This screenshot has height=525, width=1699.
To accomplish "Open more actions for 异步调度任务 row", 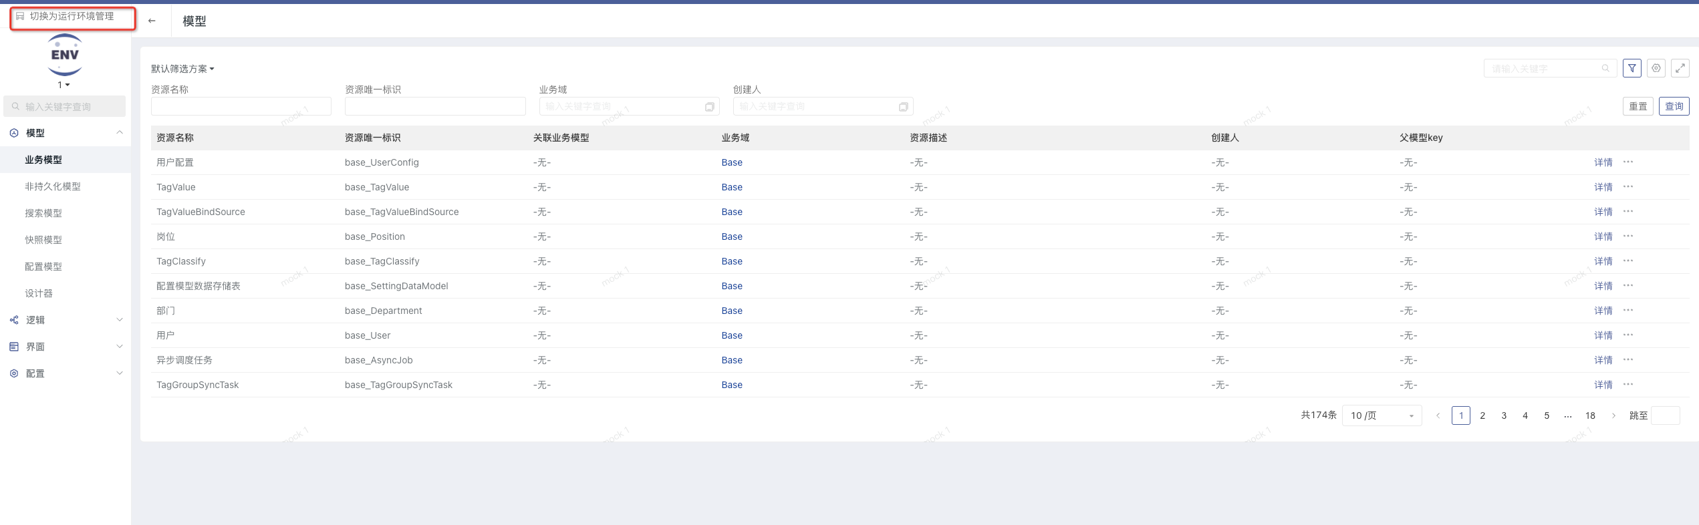I will [x=1628, y=360].
